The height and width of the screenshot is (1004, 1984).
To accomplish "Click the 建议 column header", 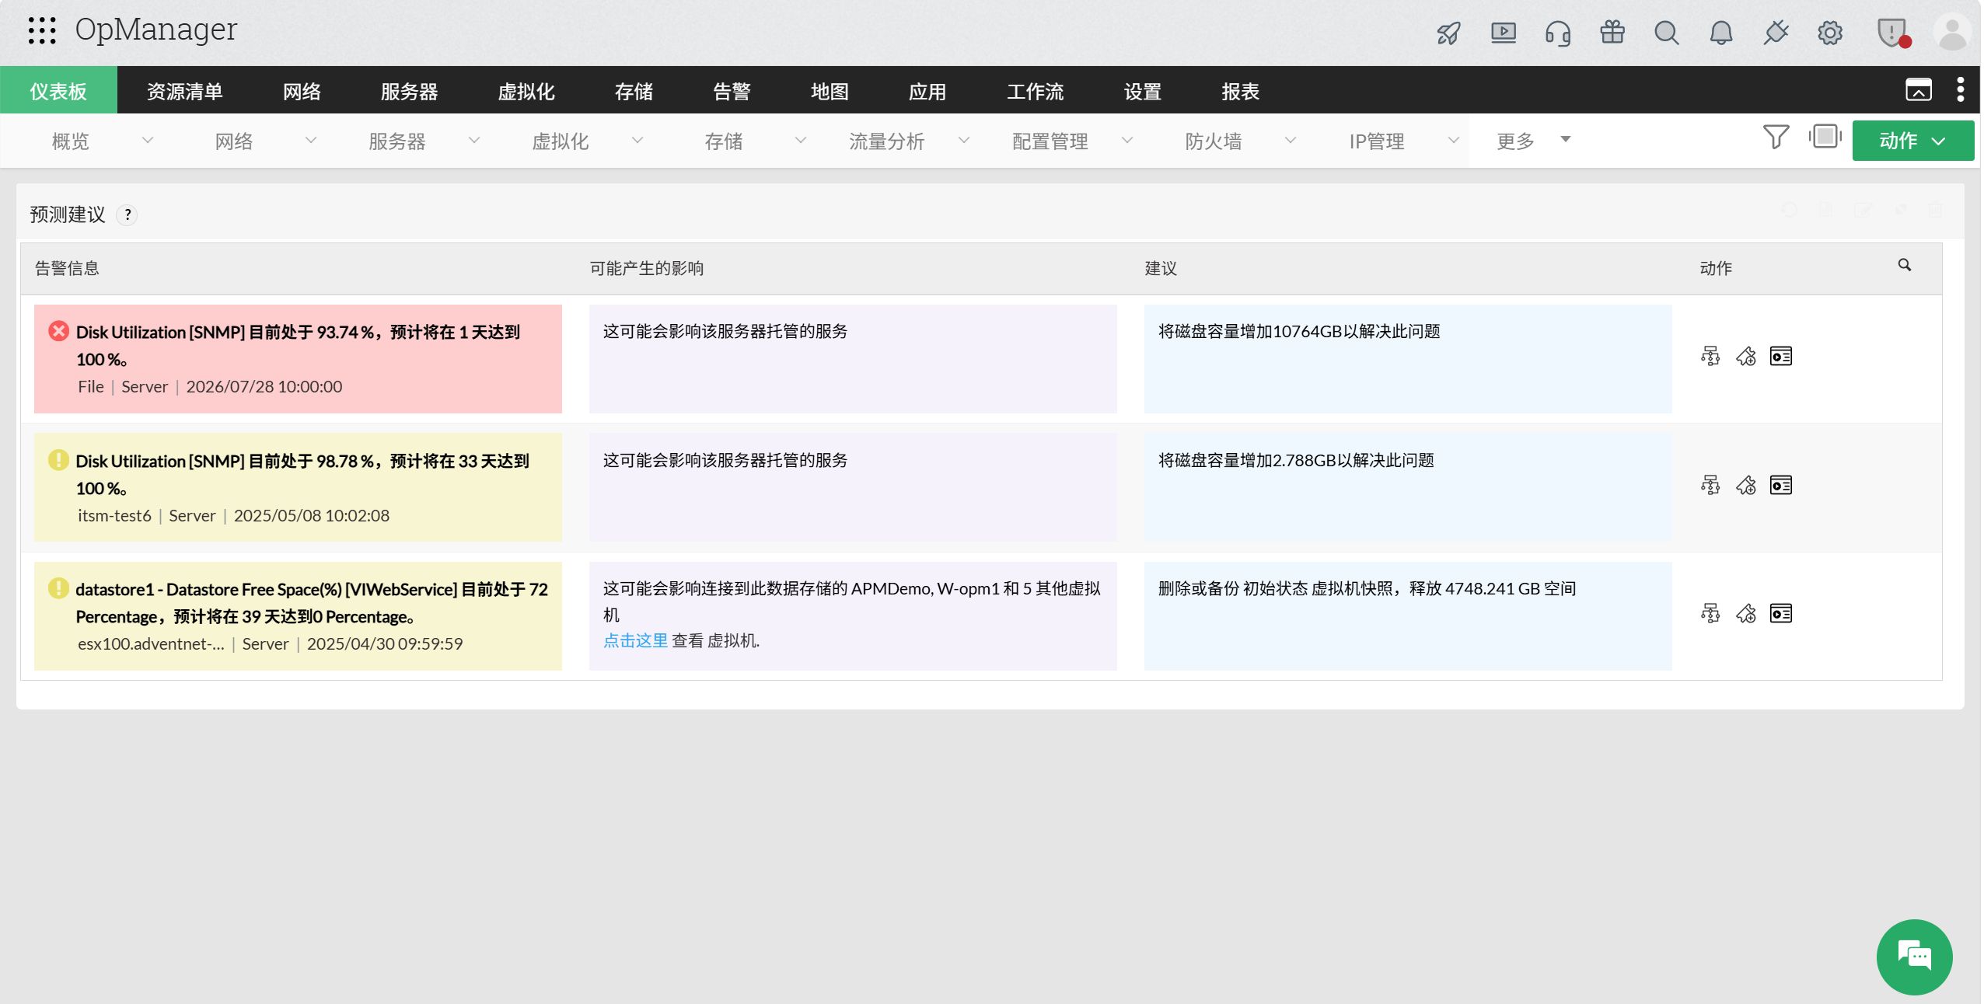I will tap(1161, 268).
